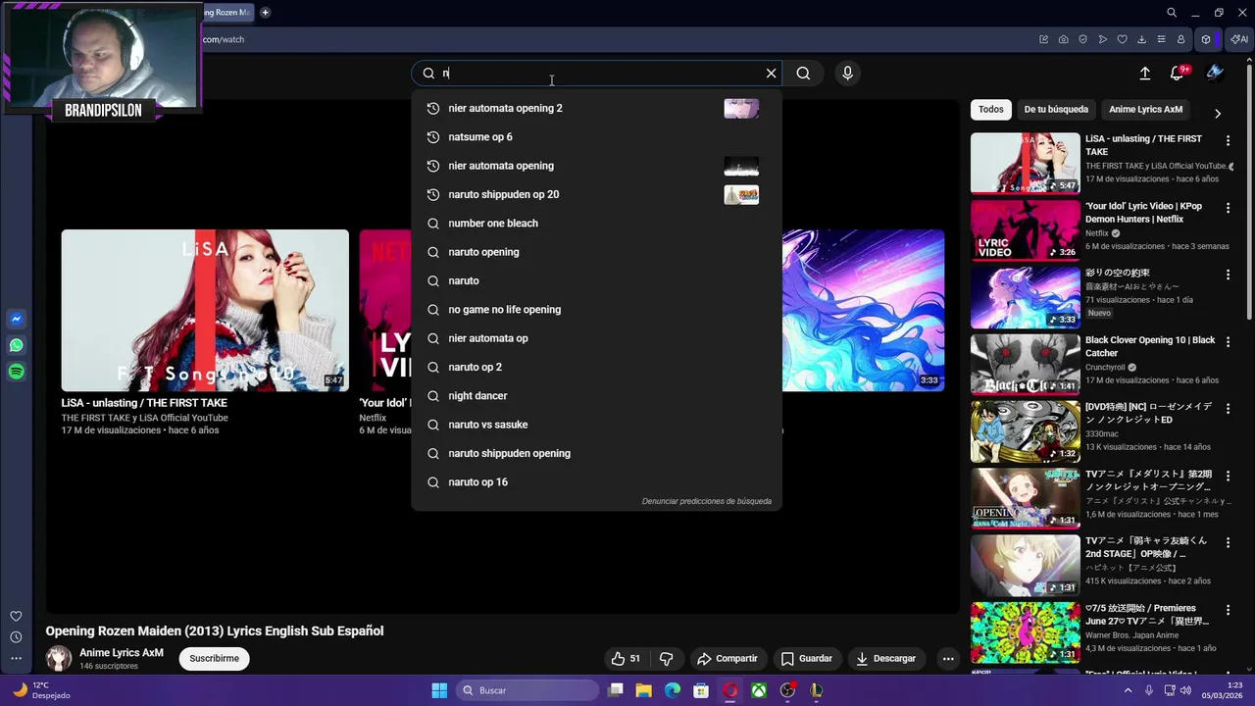Open the YouTube account avatar menu
1255x706 pixels.
click(x=1215, y=74)
